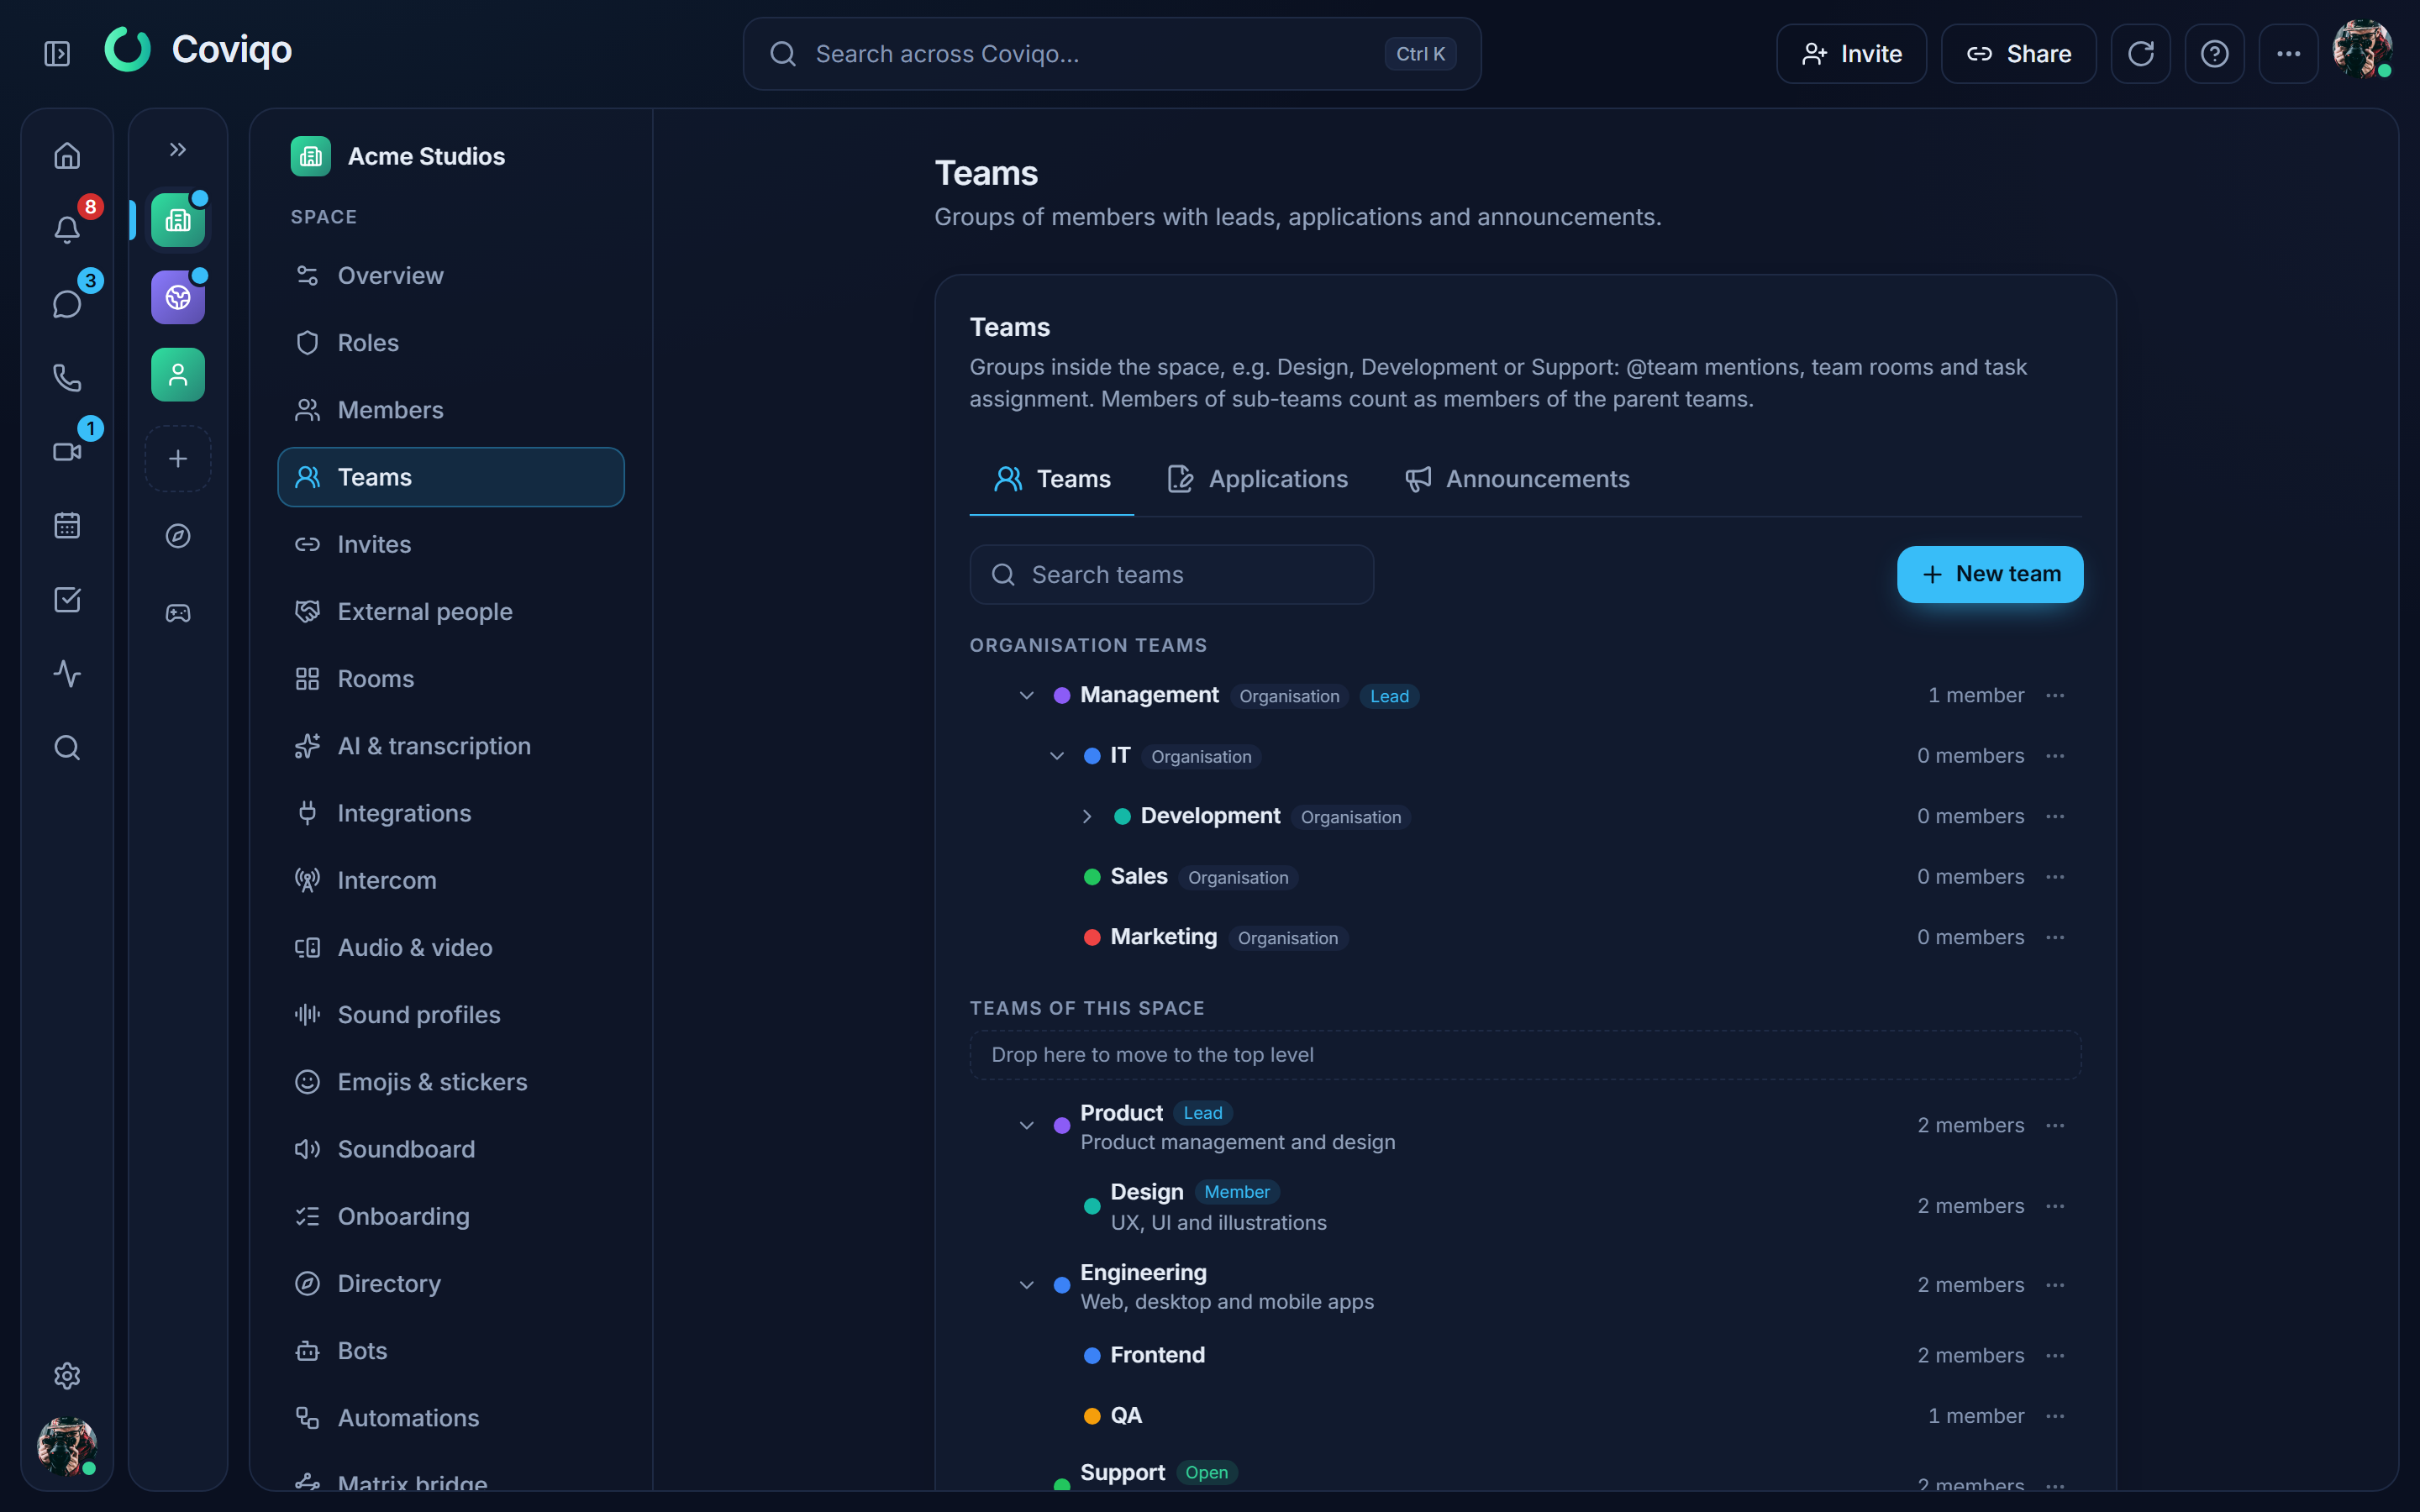
Task: Click the Invite button
Action: [x=1851, y=53]
